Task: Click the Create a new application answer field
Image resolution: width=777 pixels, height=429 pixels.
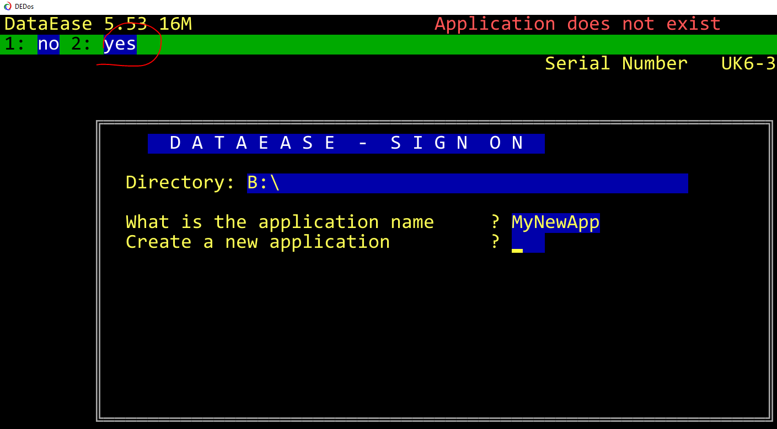Action: 528,243
